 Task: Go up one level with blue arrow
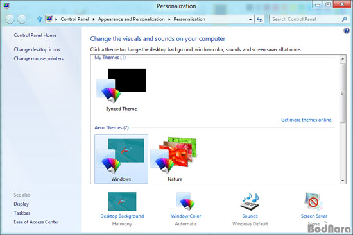point(40,19)
